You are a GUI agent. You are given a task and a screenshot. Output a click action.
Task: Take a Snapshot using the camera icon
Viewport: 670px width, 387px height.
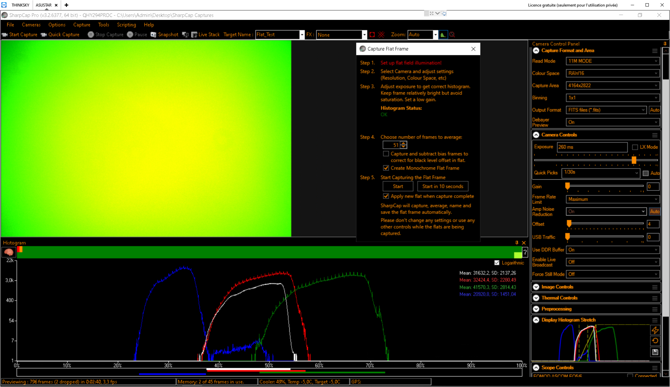tap(153, 35)
